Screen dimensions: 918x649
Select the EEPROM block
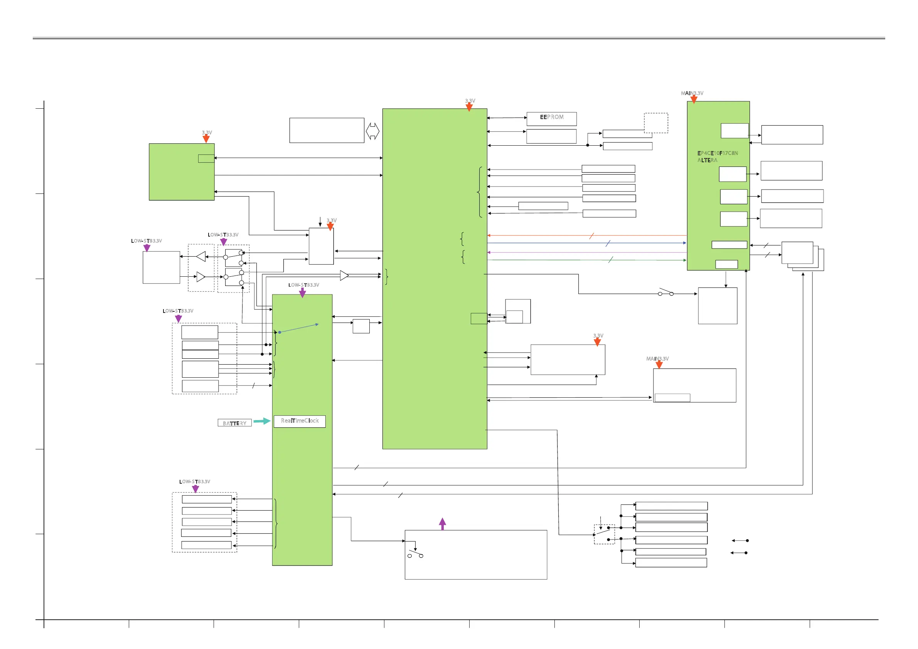pos(551,119)
